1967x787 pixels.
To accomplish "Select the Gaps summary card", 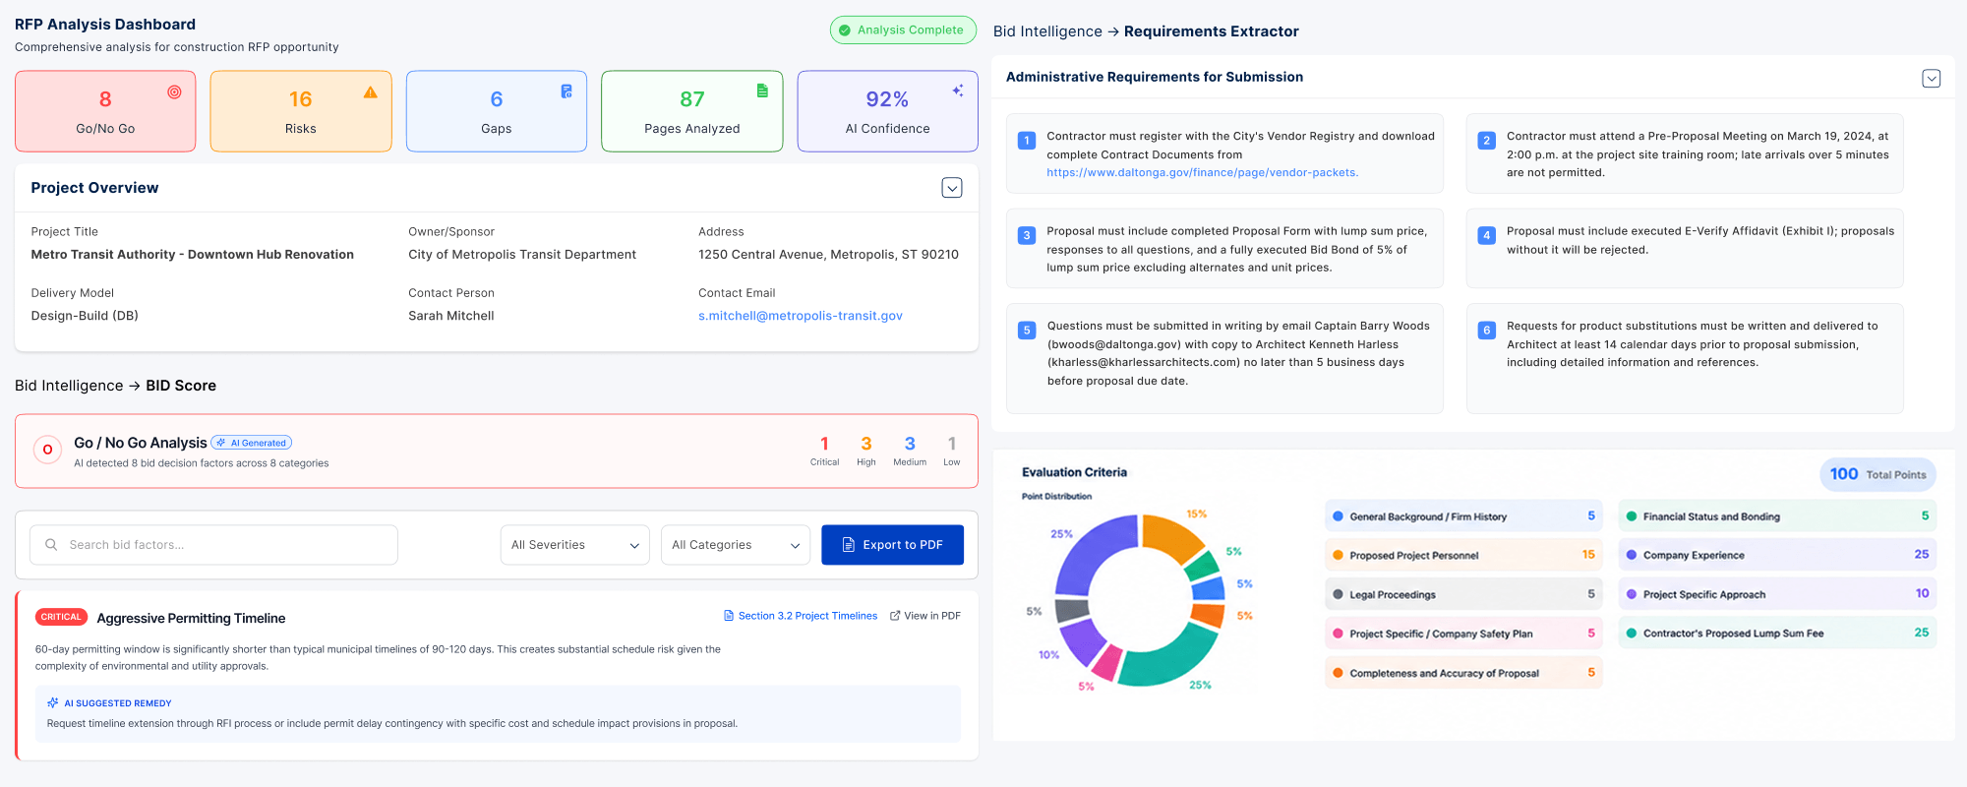I will [497, 111].
